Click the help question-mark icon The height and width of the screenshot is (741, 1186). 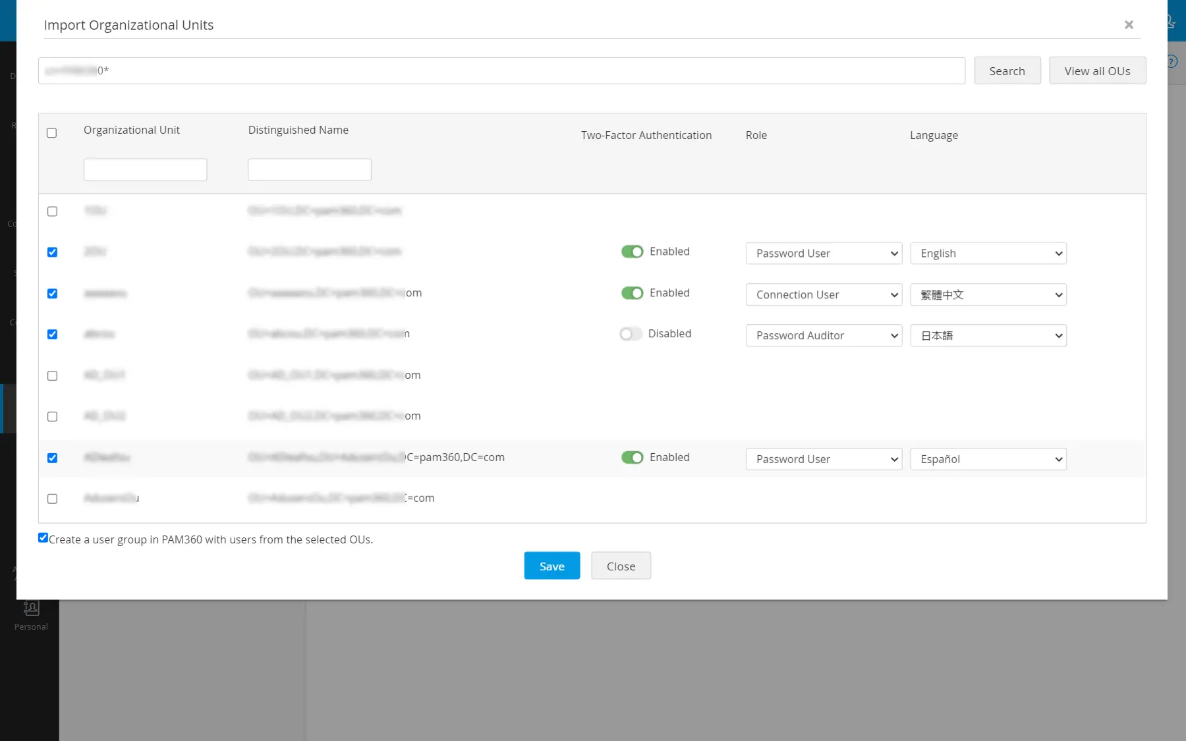[x=1172, y=61]
